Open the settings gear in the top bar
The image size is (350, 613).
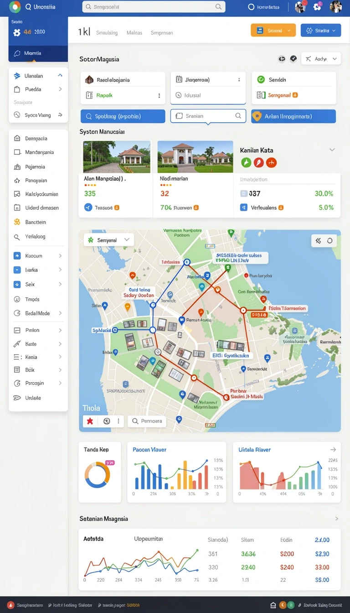pyautogui.click(x=317, y=7)
